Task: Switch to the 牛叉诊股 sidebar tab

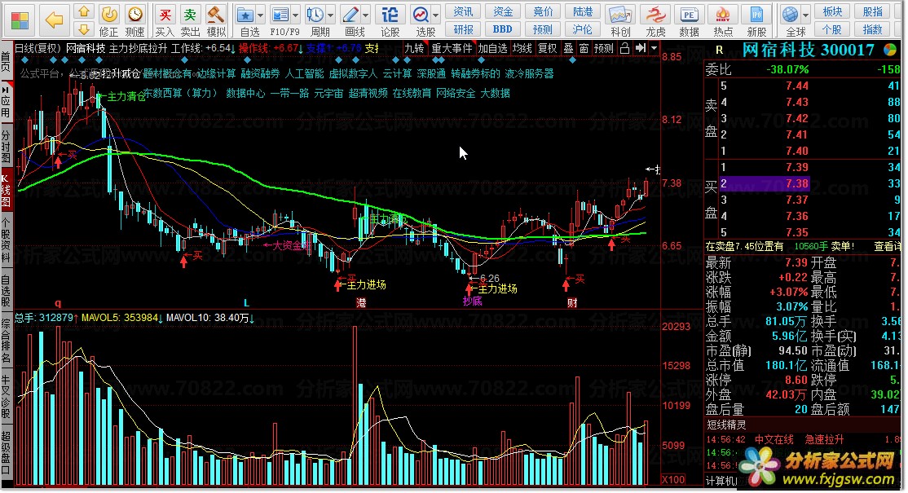Action: (6, 397)
